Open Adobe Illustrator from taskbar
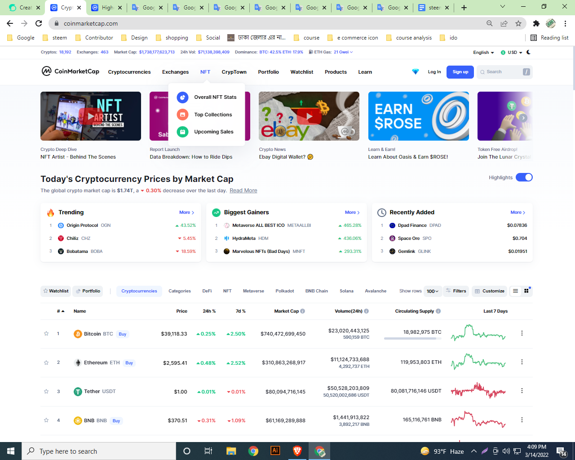 pos(275,451)
